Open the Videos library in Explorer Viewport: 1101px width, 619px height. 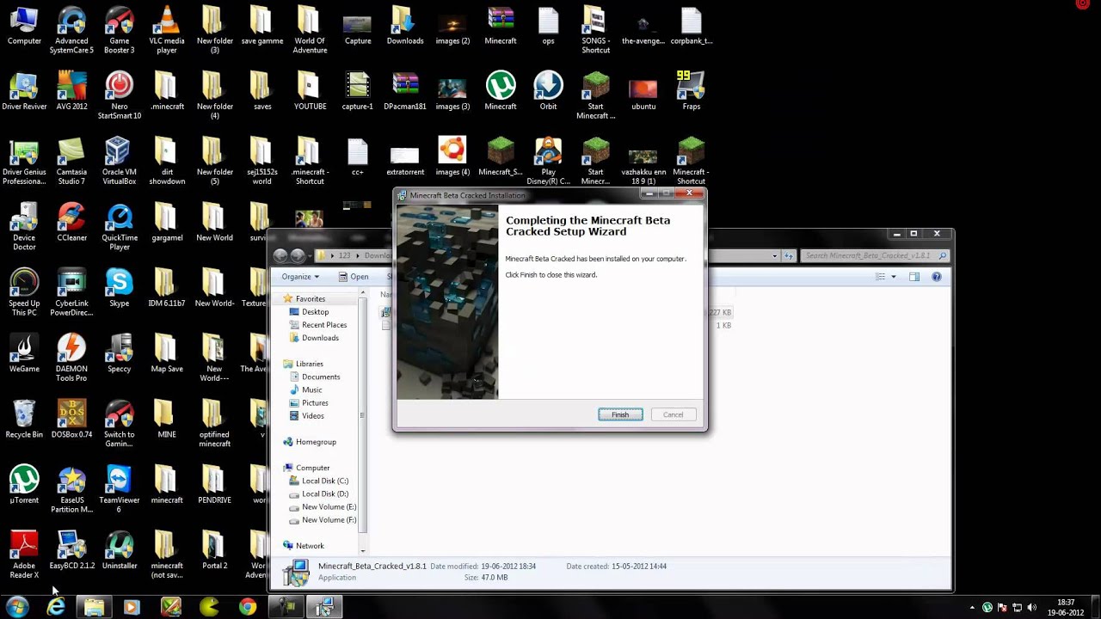(312, 416)
